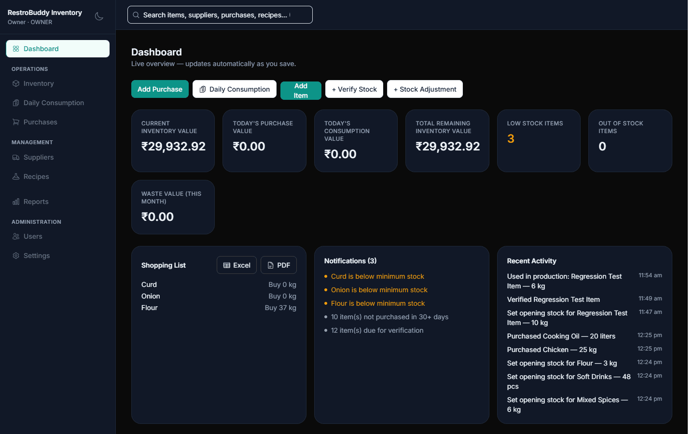Open Inventory from the sidebar
This screenshot has height=434, width=695.
coord(58,83)
